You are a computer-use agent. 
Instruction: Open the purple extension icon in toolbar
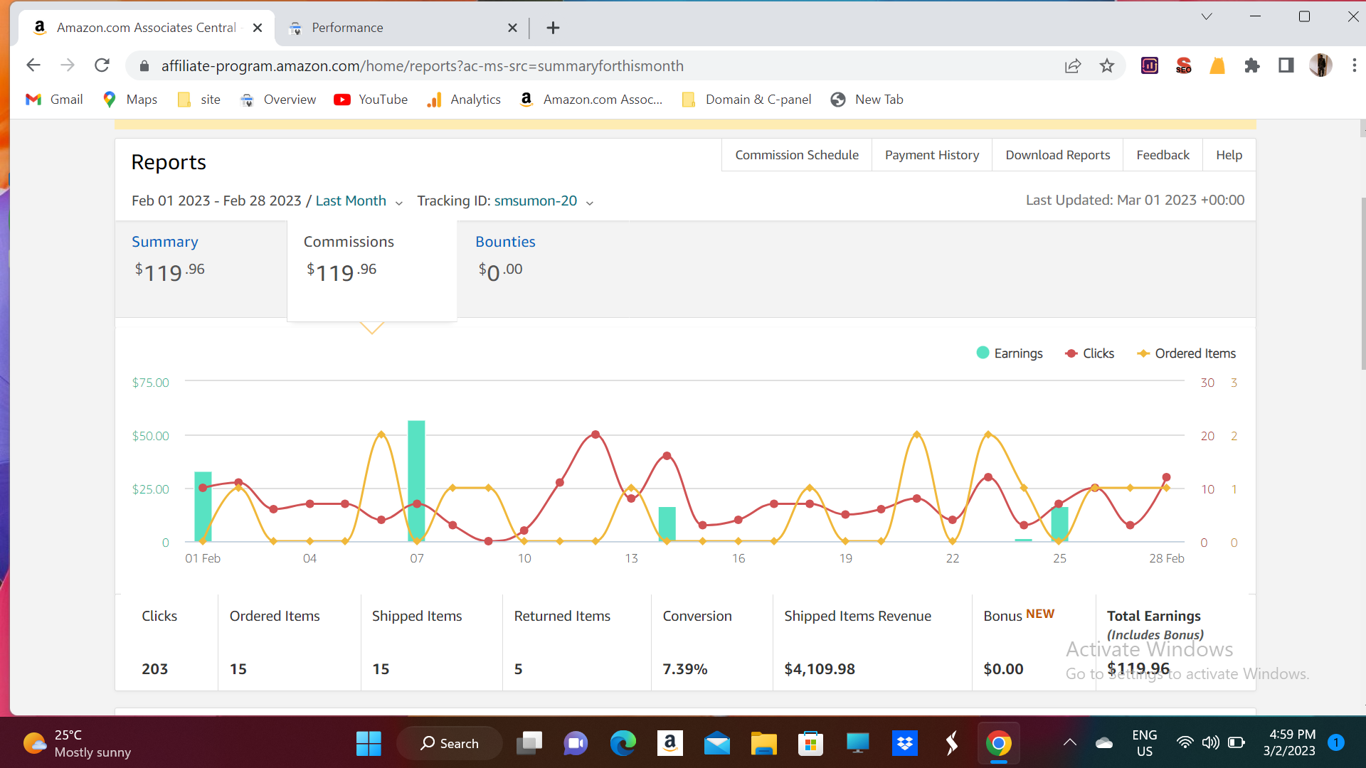[x=1150, y=66]
